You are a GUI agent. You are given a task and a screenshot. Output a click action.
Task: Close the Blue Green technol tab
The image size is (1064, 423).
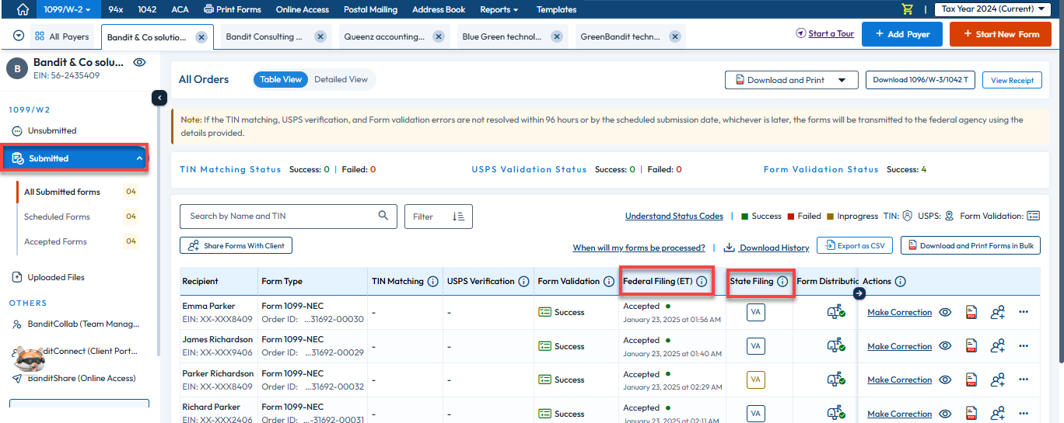tap(556, 36)
